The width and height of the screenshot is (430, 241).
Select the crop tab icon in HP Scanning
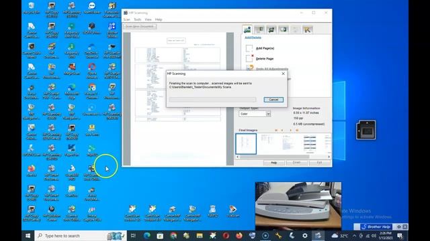(271, 29)
